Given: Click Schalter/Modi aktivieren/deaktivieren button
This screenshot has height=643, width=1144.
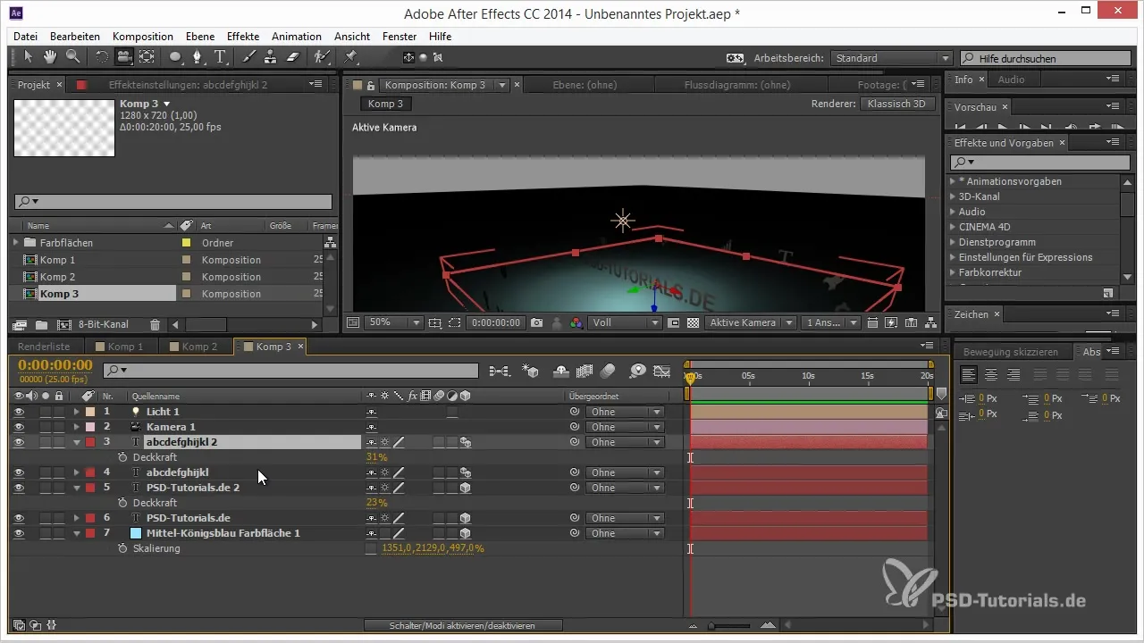Looking at the screenshot, I should pyautogui.click(x=463, y=625).
